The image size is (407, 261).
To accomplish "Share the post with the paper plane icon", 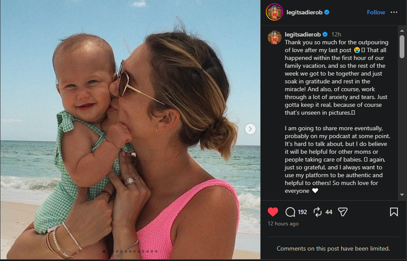I will (343, 212).
